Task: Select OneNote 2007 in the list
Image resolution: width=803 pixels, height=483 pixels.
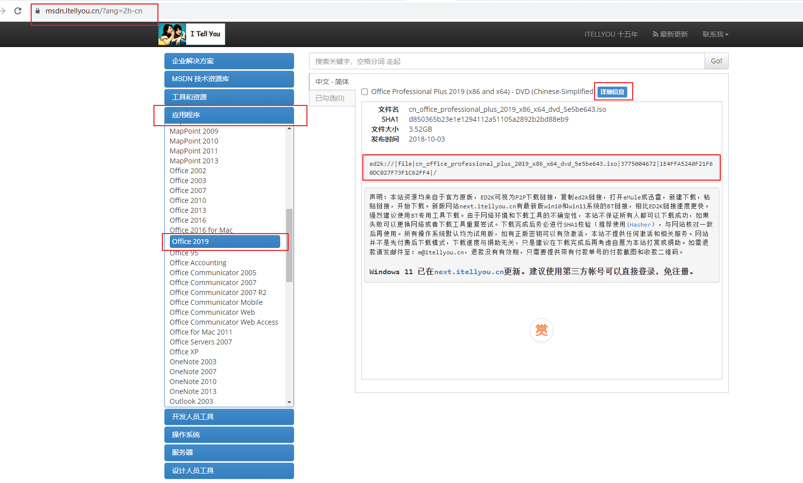Action: (193, 372)
